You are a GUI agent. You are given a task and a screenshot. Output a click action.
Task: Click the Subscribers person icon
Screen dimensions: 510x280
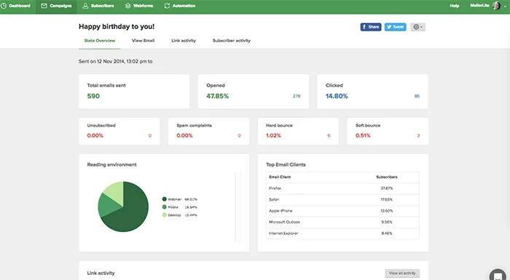click(85, 6)
